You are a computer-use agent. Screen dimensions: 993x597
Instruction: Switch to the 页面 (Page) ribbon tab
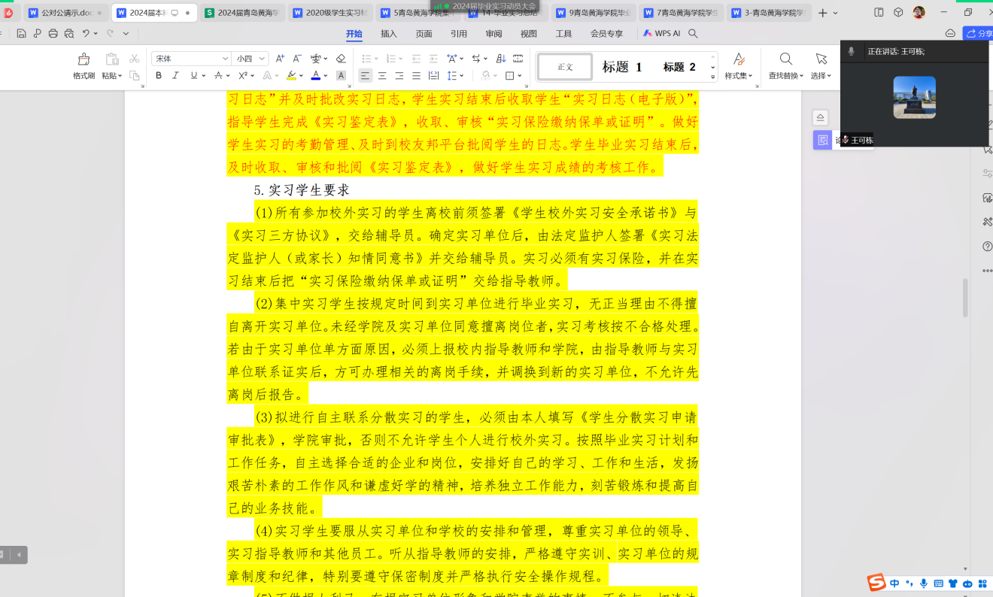click(424, 34)
